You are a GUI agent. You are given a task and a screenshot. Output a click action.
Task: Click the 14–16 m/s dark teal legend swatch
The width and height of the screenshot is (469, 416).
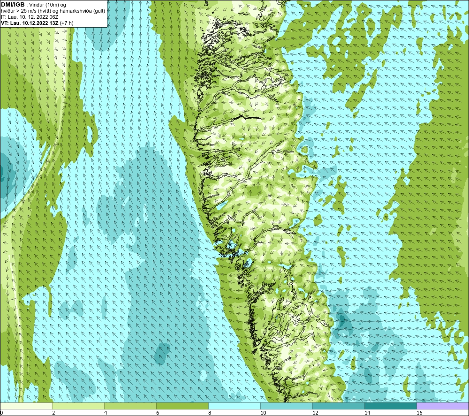(x=391, y=406)
